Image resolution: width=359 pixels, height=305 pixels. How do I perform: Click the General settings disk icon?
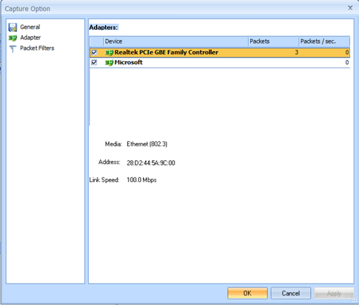[12, 28]
